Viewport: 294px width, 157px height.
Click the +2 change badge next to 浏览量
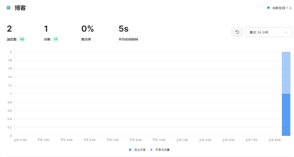22,39
